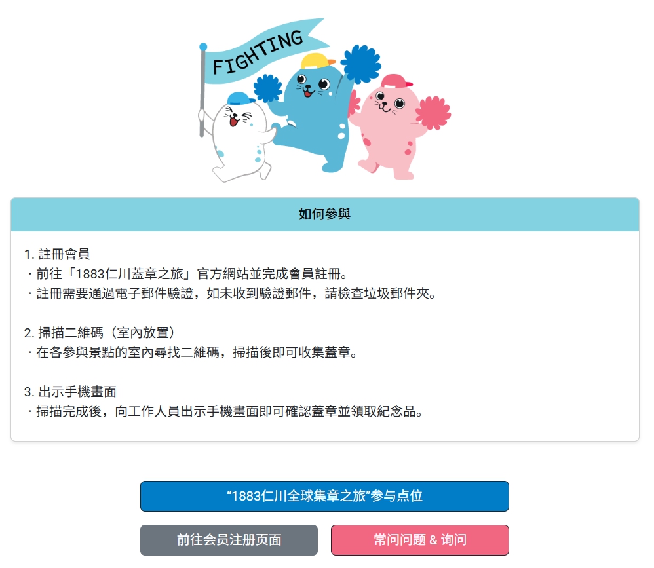The width and height of the screenshot is (654, 568).
Task: Click the line about 室內尋找二維碼
Action: [x=191, y=353]
